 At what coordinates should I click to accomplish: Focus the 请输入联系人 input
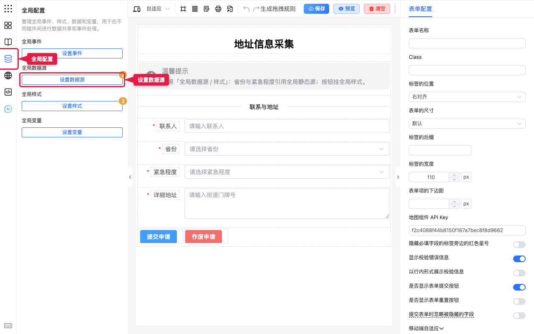click(x=287, y=126)
